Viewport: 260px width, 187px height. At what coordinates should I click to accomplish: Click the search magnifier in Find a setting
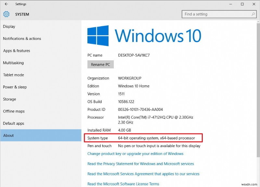point(253,14)
